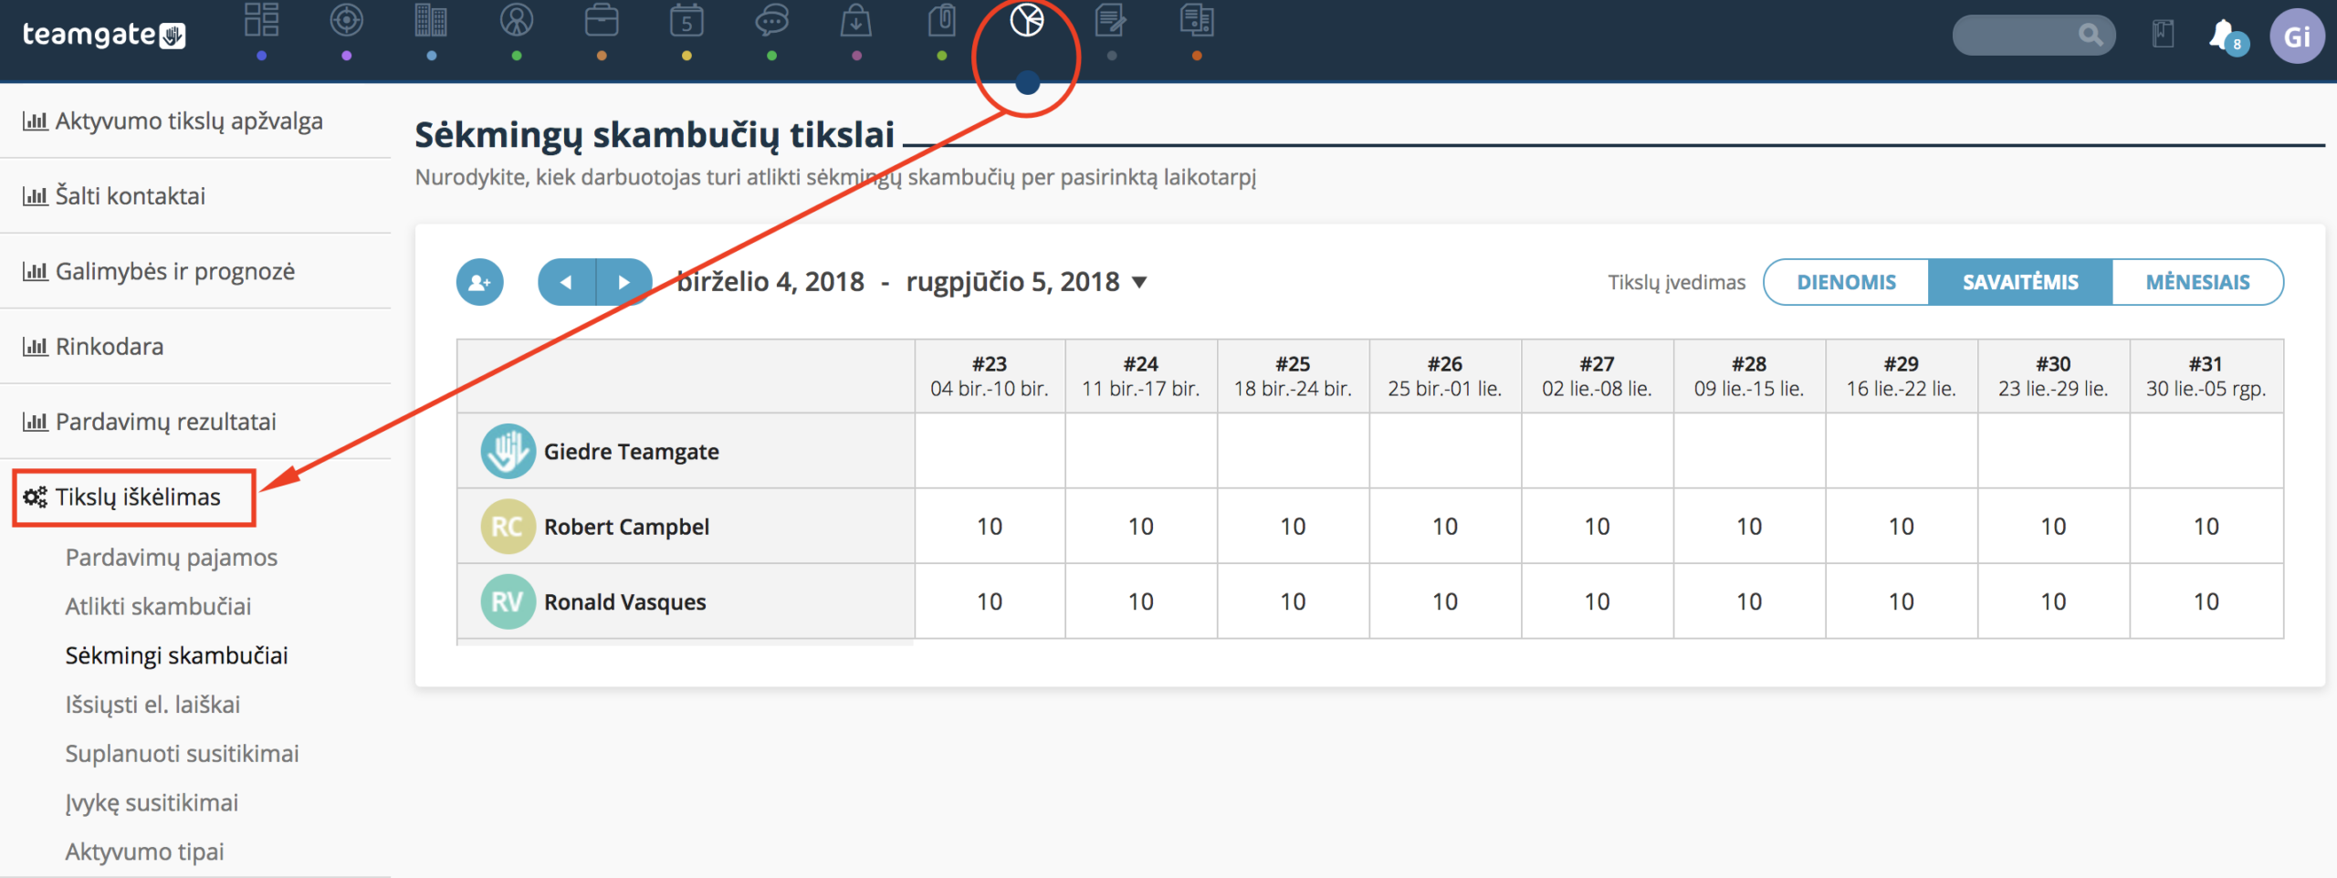Screen dimensions: 2337x878
Task: Click the header search field
Action: 2033,35
